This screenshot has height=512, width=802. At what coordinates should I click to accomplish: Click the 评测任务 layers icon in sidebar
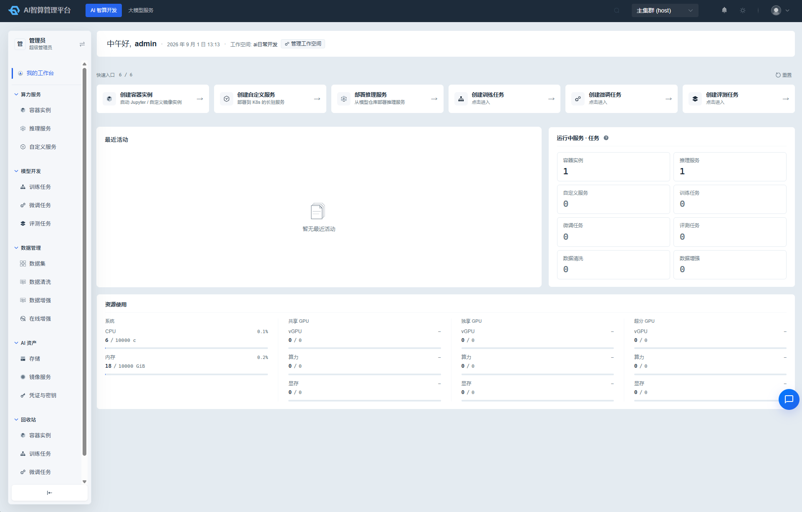(23, 223)
